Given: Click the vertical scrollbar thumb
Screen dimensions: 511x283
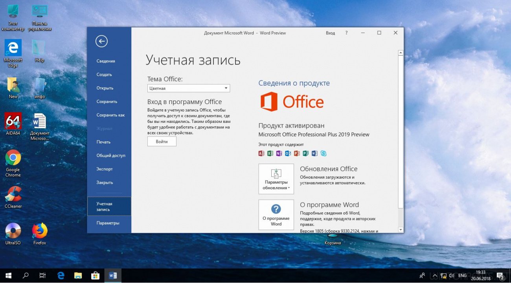Looking at the screenshot, I should tap(401, 132).
